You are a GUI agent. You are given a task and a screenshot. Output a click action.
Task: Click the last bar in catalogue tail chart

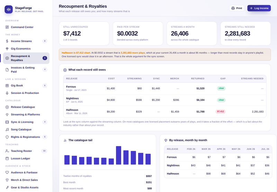pos(148,159)
